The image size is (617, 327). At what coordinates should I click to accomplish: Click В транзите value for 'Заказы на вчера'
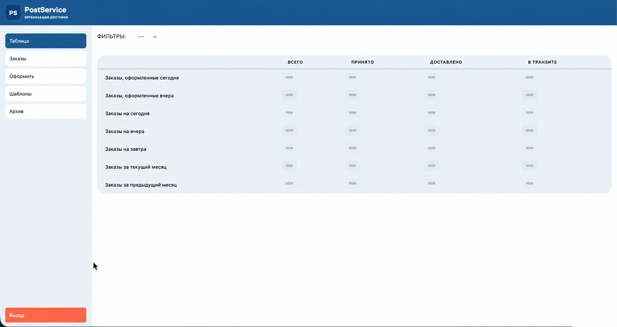[530, 130]
